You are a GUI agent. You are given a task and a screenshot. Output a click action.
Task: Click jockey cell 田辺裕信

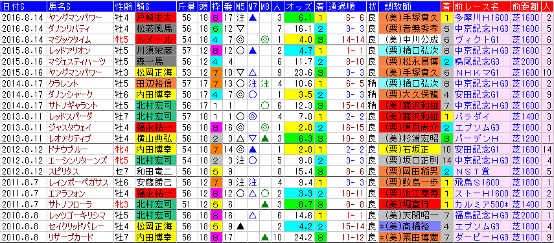click(x=156, y=83)
